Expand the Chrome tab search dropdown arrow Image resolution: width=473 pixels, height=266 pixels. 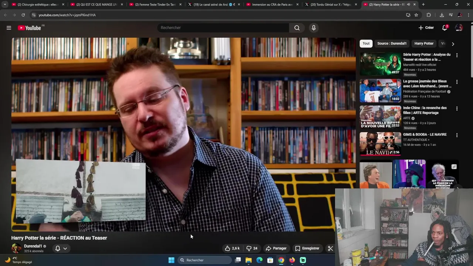point(5,4)
